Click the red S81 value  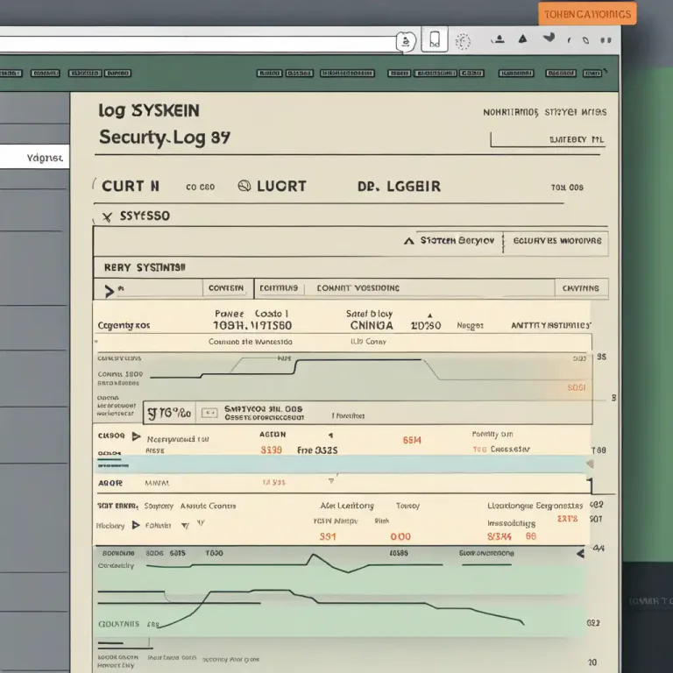[328, 536]
